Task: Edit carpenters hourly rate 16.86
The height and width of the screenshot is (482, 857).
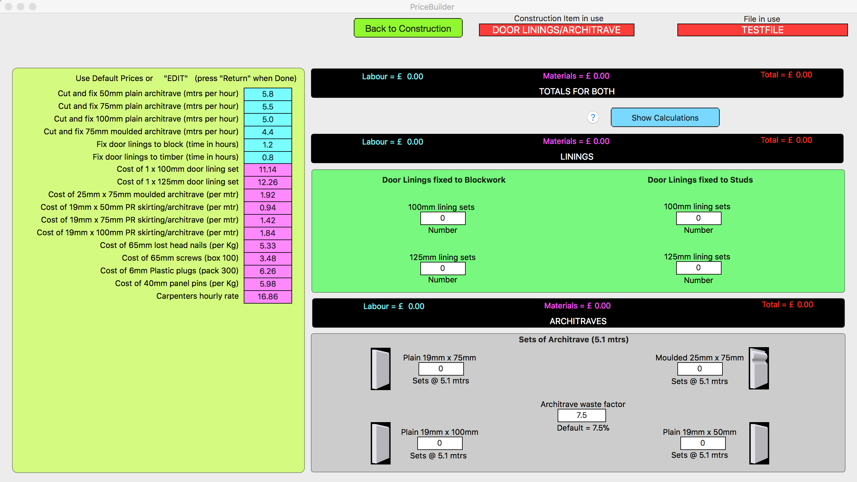Action: (x=268, y=296)
